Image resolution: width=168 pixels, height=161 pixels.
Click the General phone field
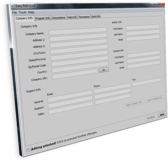112,88
